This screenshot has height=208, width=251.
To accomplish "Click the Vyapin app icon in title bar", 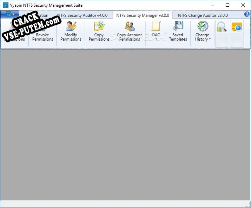I will click(x=6, y=5).
